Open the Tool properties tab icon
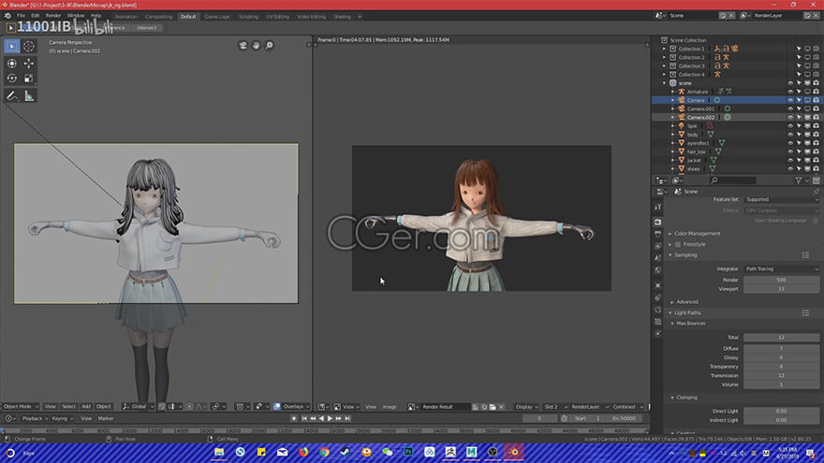This screenshot has width=824, height=463. click(658, 207)
